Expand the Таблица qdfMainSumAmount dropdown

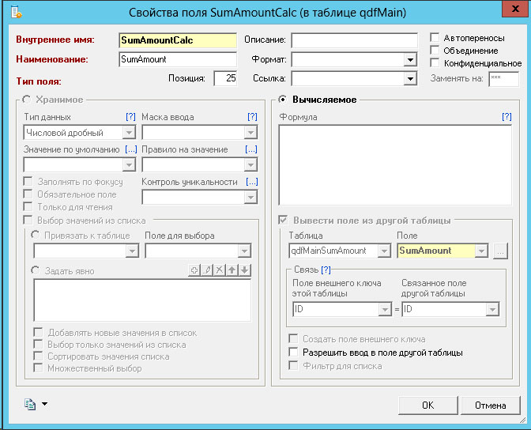[x=384, y=251]
